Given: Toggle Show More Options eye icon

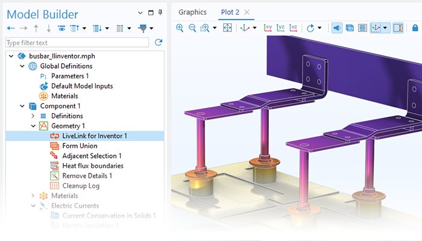Looking at the screenshot, I should pyautogui.click(x=61, y=28).
